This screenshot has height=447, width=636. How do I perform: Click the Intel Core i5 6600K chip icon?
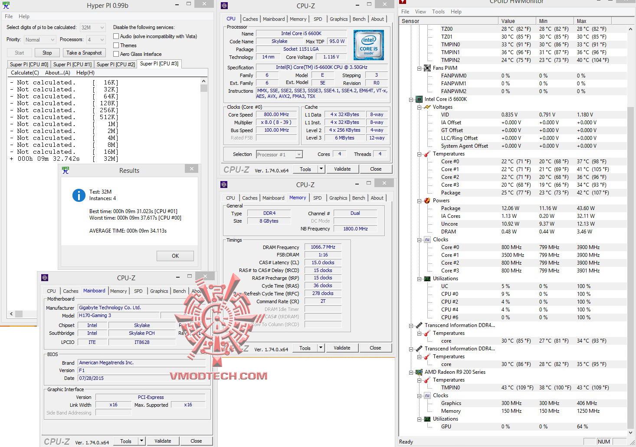pos(419,99)
